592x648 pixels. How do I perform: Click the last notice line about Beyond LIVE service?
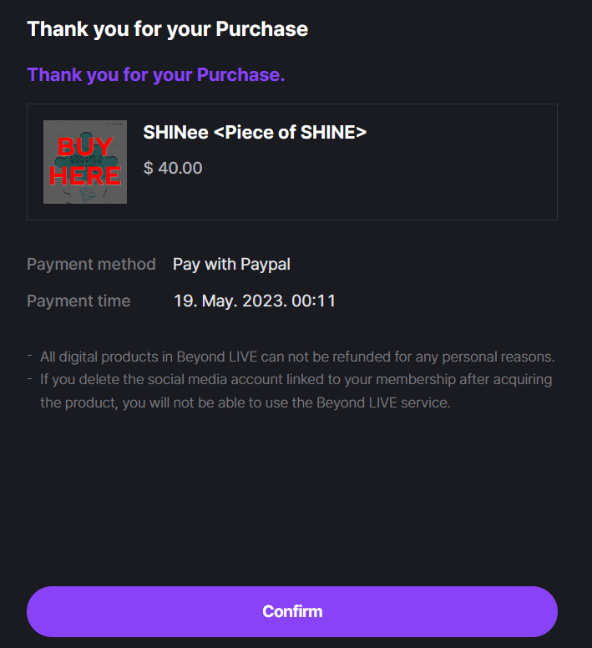245,402
